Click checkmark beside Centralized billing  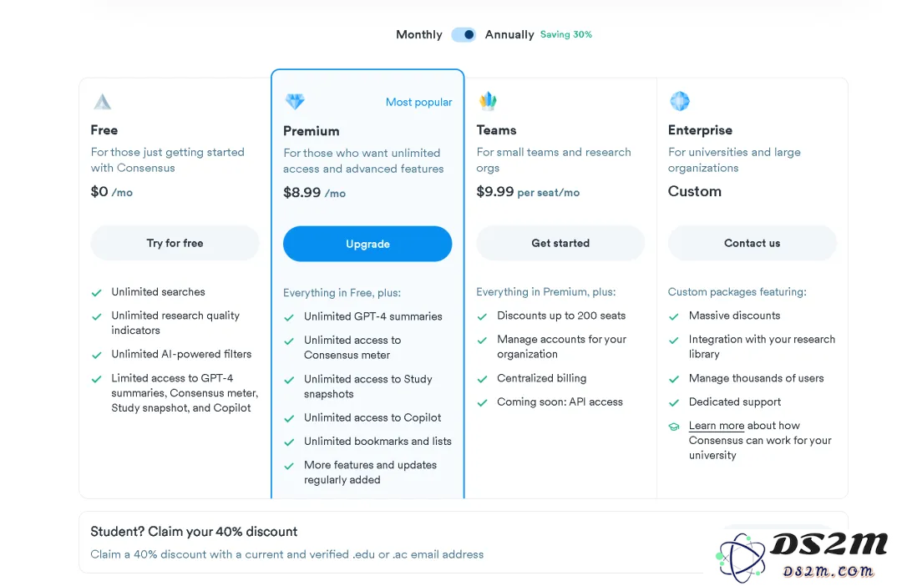click(x=482, y=379)
